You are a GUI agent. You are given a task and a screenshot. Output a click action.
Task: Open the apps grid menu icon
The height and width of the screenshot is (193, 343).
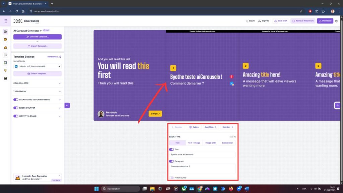click(x=5, y=21)
